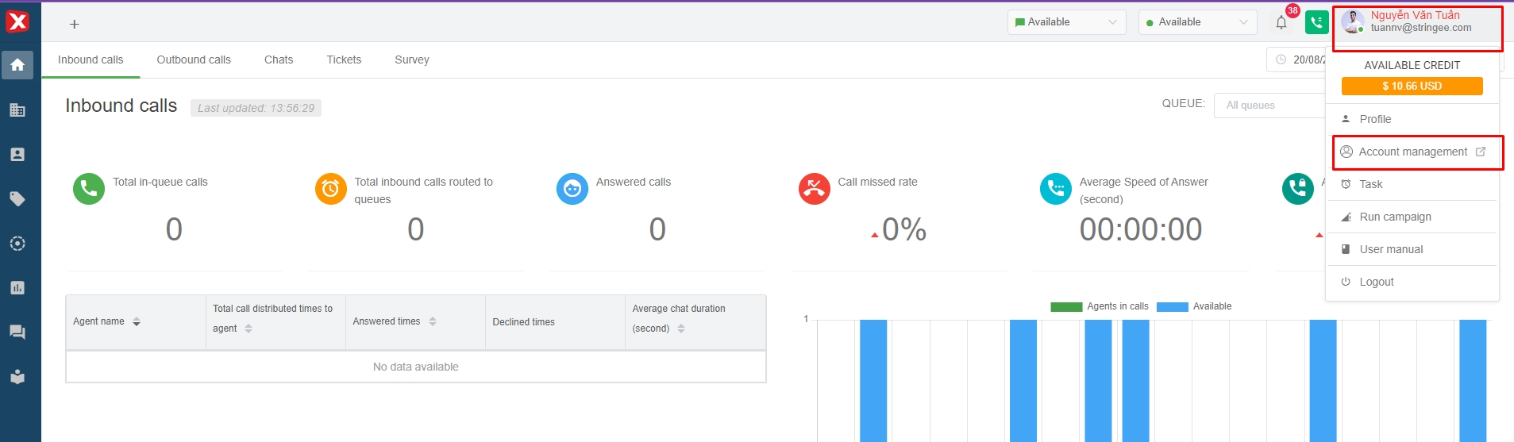
Task: Click the date range picker field
Action: tap(1298, 60)
